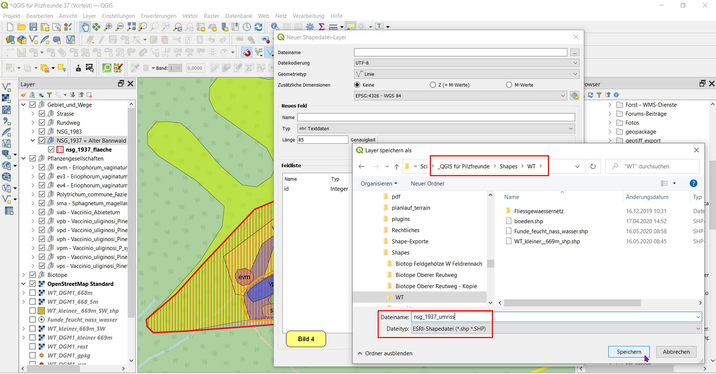Click the Speichern button
Image resolution: width=716 pixels, height=374 pixels.
tap(628, 352)
